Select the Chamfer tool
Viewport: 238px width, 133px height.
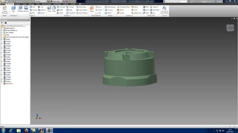[x=61, y=7]
